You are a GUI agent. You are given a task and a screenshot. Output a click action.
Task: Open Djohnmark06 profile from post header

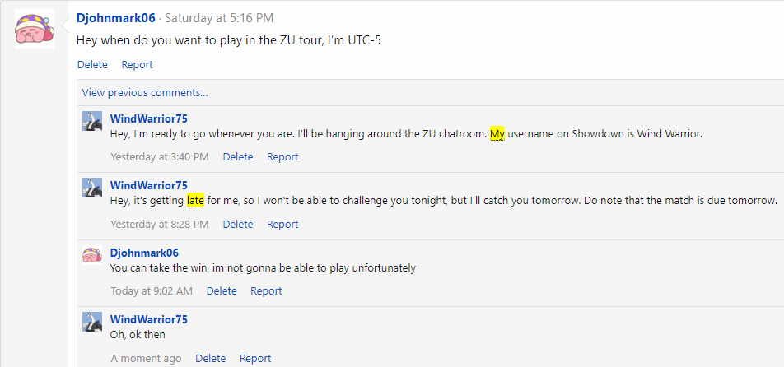point(115,18)
